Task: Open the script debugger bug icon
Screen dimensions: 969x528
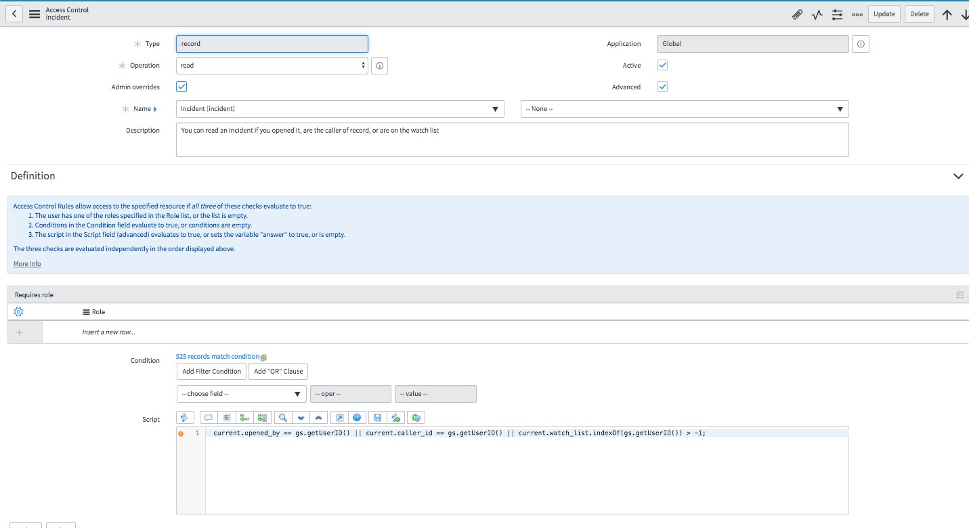Action: point(416,418)
